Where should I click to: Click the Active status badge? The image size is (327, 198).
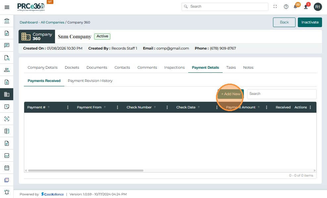102,36
